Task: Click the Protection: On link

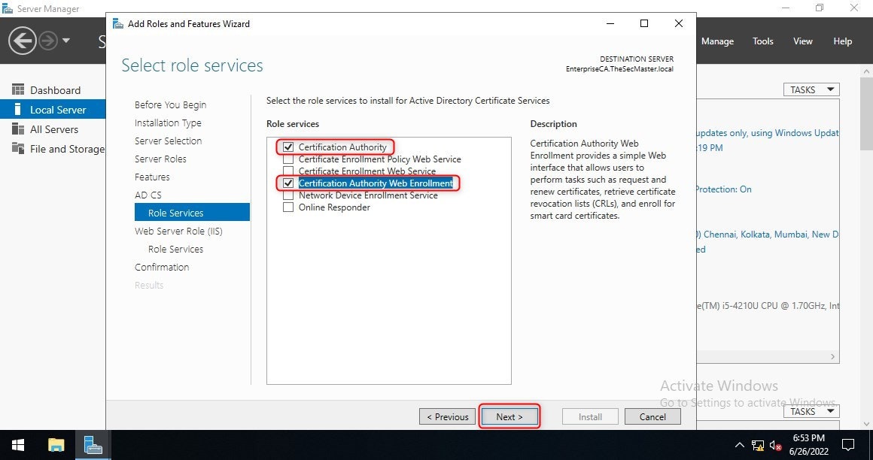Action: (723, 189)
